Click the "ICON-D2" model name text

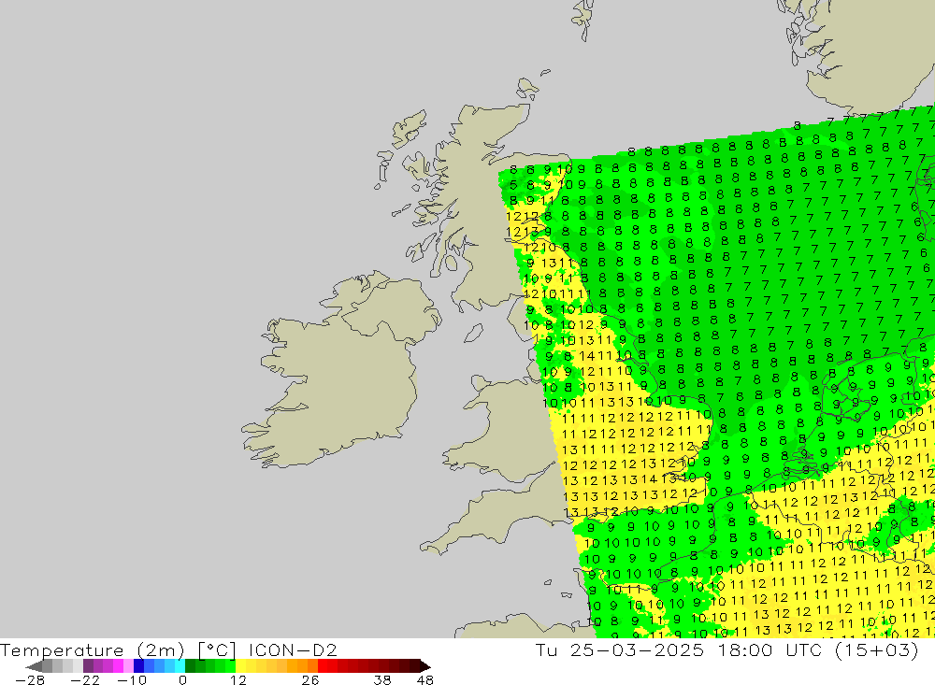[293, 650]
